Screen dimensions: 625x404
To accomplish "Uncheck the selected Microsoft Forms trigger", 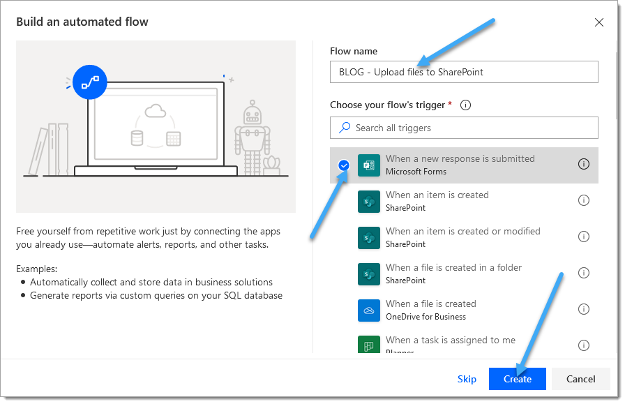I will click(344, 165).
